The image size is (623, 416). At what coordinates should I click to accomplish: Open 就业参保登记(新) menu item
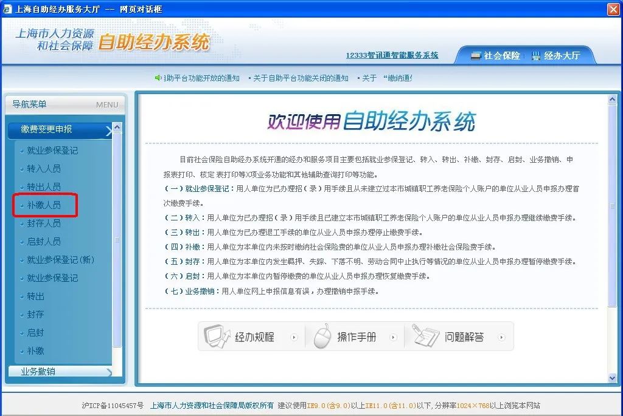click(60, 260)
